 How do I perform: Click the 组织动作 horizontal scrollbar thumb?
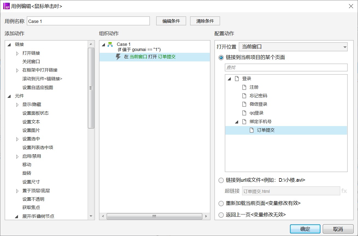[154, 216]
